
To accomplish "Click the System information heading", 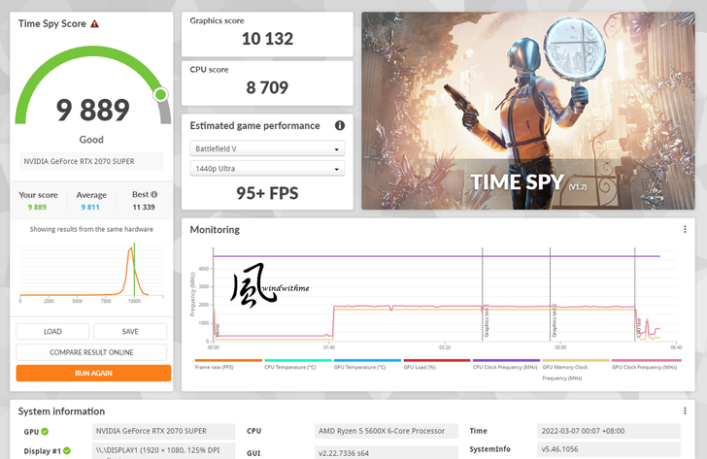I will 61,411.
